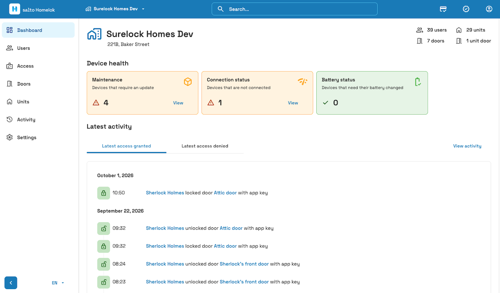Open the View activity link
The height and width of the screenshot is (293, 500).
pyautogui.click(x=467, y=146)
